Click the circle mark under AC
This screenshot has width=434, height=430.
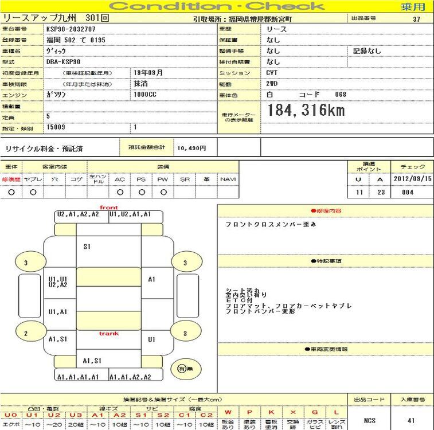[120, 192]
